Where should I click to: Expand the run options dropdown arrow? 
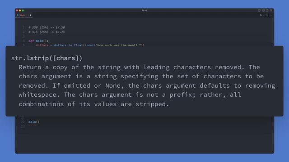pos(263,15)
